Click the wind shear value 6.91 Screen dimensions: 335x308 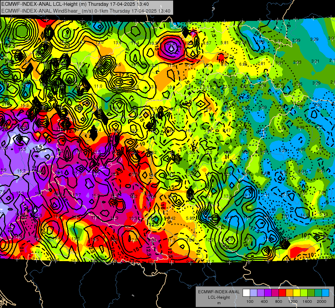[302, 171]
